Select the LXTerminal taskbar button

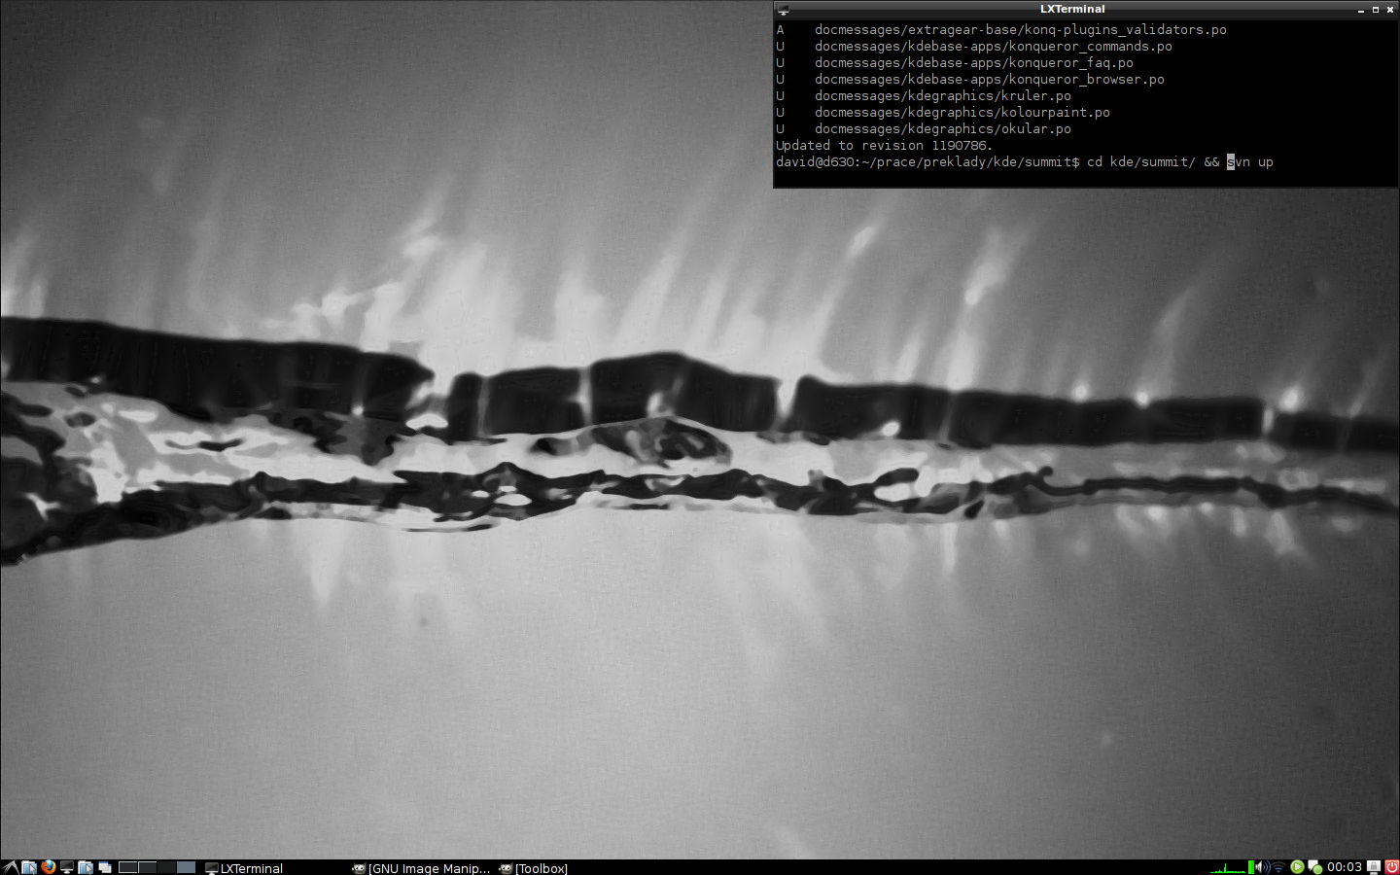click(x=275, y=867)
